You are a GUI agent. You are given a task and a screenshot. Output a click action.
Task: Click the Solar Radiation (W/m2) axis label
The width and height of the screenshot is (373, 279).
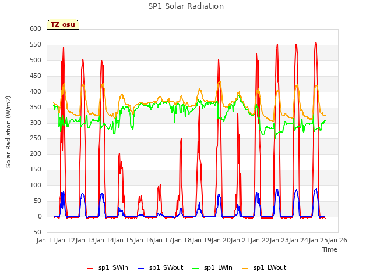click(8, 132)
